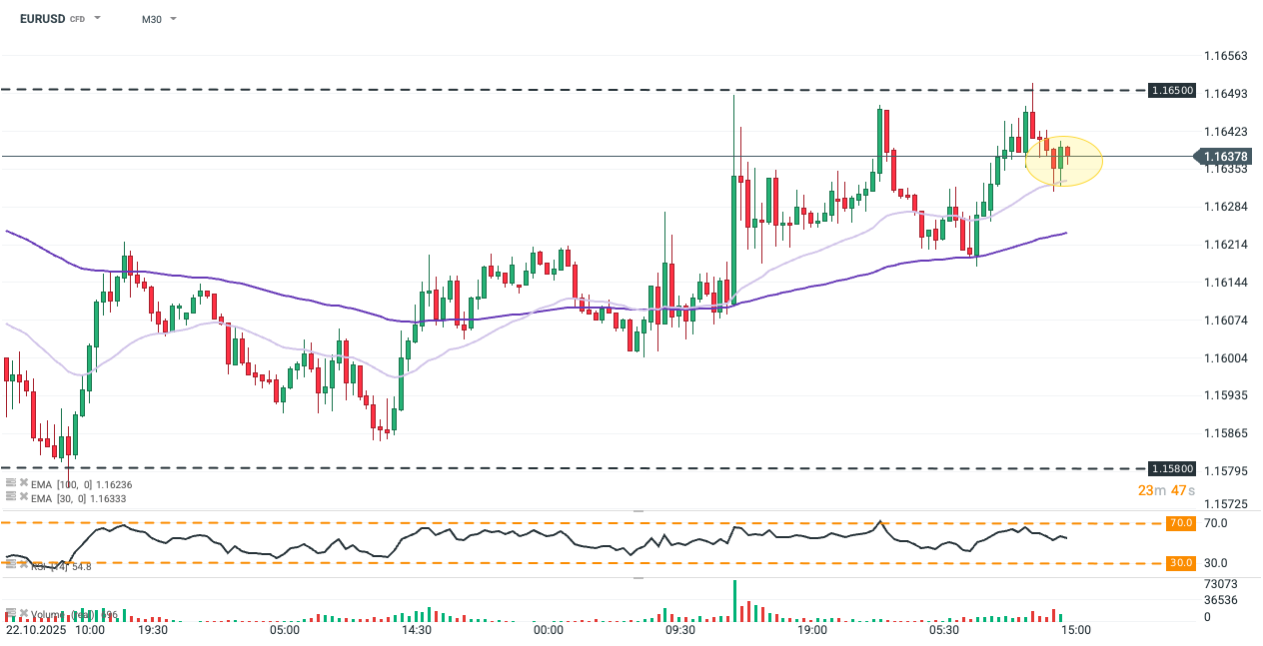This screenshot has width=1263, height=646.
Task: Remove the EMA 30 indicator
Action: [x=23, y=496]
